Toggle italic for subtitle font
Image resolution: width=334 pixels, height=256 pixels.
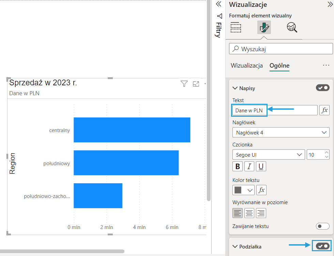[x=249, y=167]
